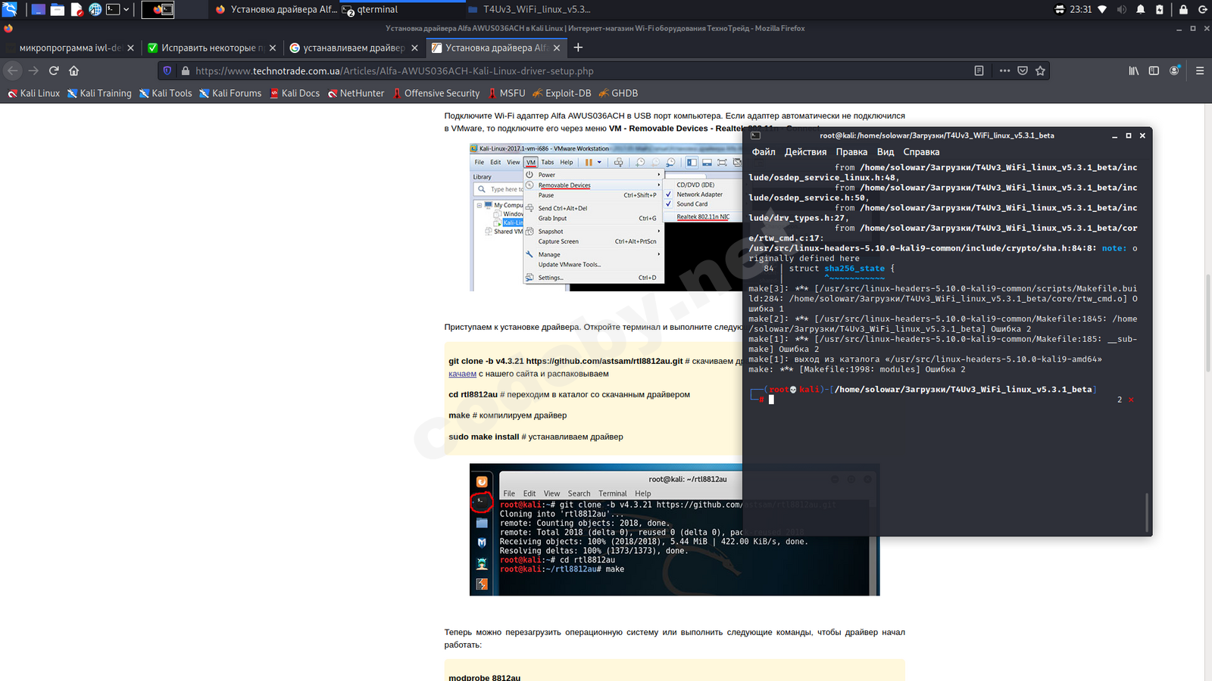
Task: Click the 'качаем' download link
Action: click(462, 374)
